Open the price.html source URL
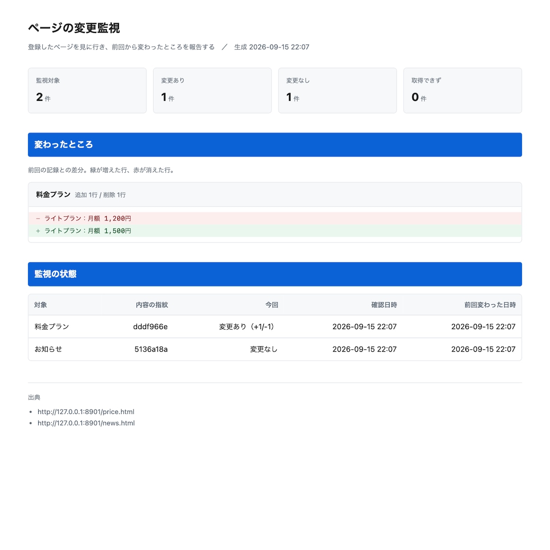This screenshot has height=550, width=550. [86, 412]
